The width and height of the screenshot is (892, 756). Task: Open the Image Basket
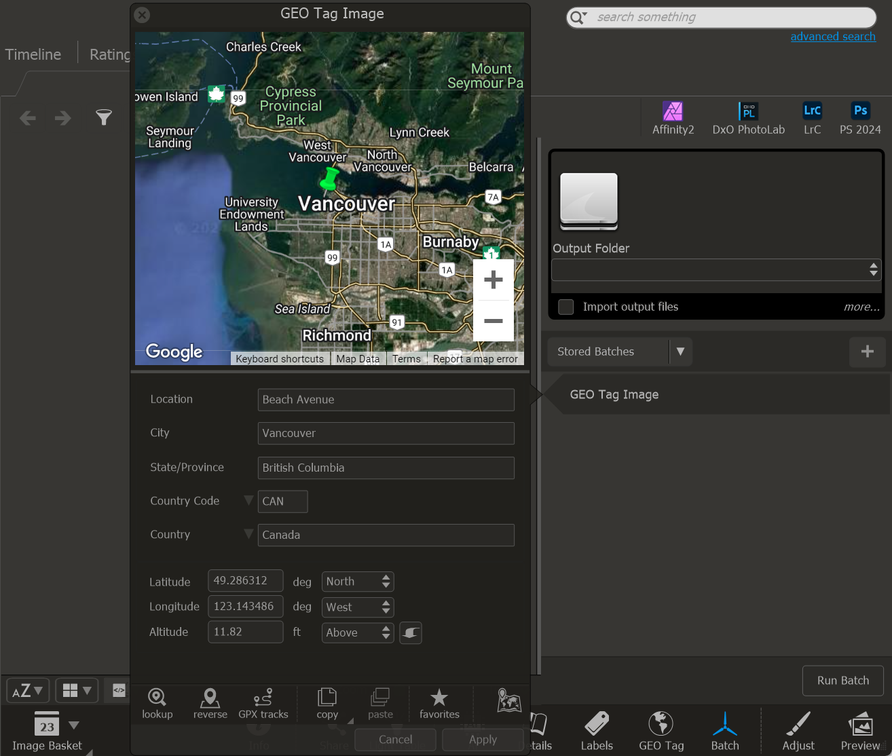pos(47,732)
